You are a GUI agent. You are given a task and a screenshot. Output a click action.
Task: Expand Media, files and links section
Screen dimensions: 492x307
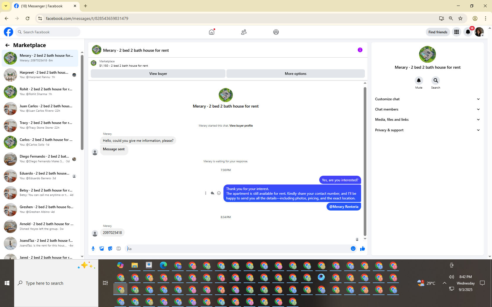427,120
